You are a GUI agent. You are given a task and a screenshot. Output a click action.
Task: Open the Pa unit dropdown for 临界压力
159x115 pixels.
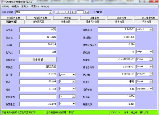pos(74,96)
